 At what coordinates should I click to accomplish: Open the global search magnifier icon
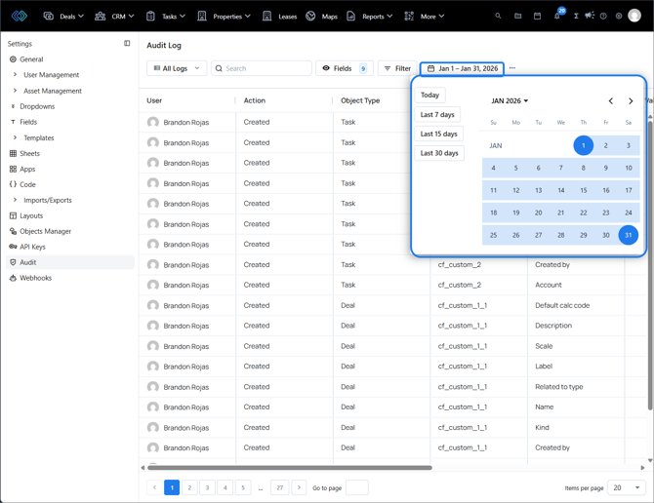click(498, 16)
